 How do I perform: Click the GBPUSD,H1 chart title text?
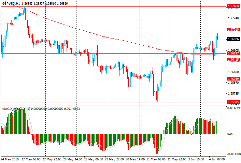(x=11, y=3)
